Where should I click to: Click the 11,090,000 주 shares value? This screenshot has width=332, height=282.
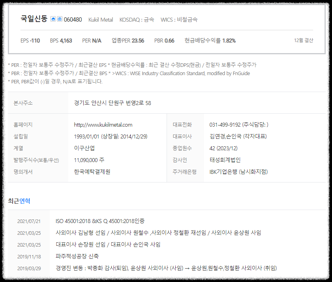[x=89, y=160]
